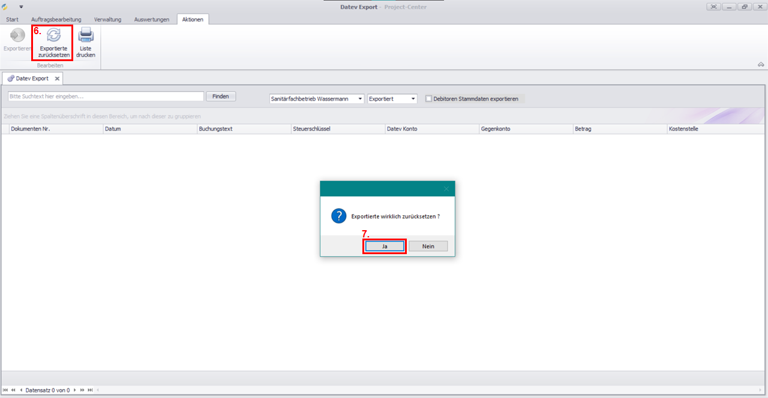Click the Exportierte zurücksetzen ribbon icon
The width and height of the screenshot is (768, 398).
point(53,36)
